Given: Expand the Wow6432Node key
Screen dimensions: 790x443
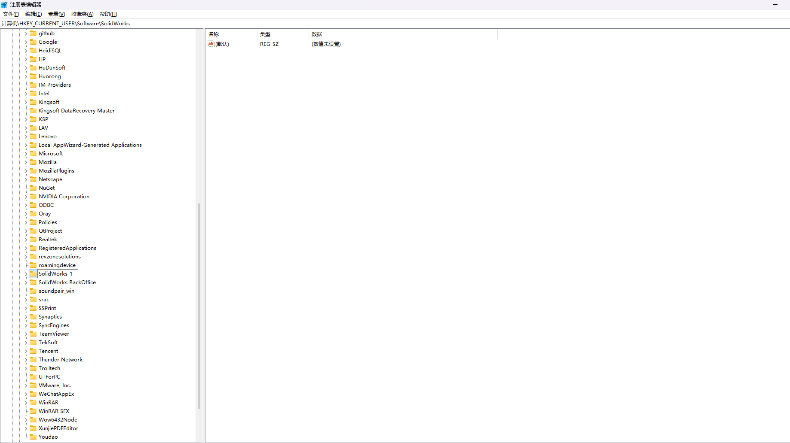Looking at the screenshot, I should [x=26, y=420].
